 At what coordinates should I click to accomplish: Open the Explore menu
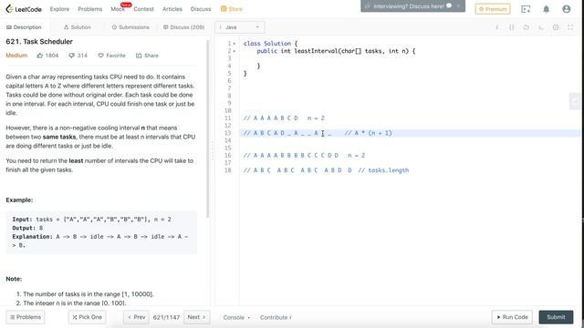tap(59, 9)
